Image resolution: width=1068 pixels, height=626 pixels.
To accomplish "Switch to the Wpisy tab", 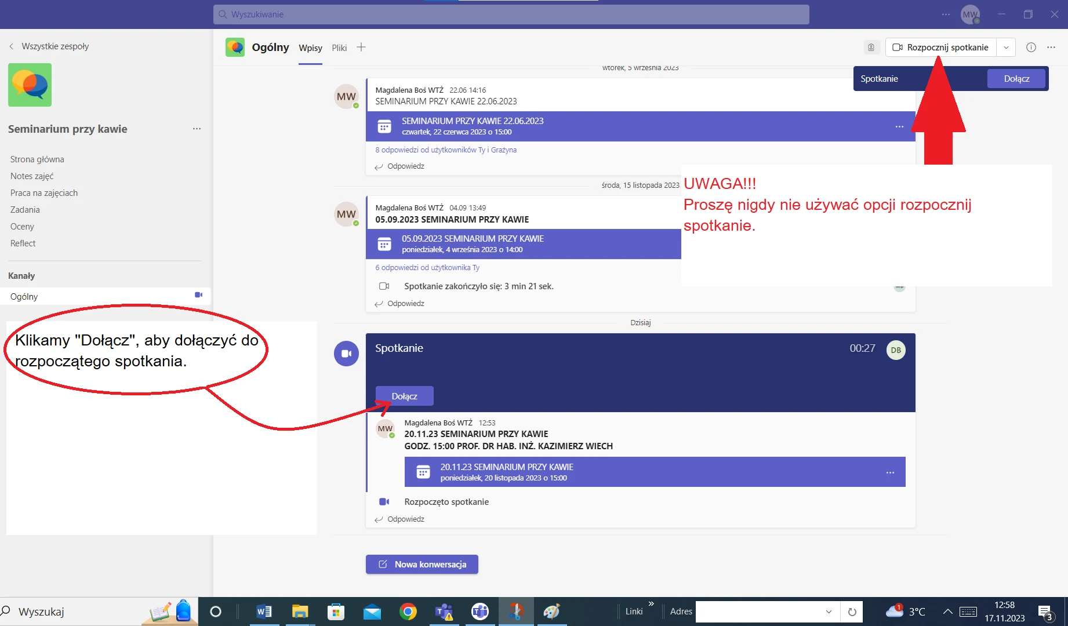I will [x=310, y=48].
